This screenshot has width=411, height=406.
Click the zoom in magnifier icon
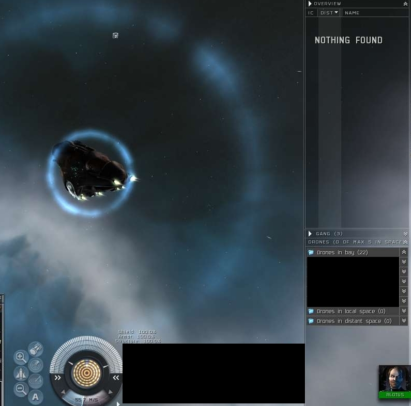point(21,356)
